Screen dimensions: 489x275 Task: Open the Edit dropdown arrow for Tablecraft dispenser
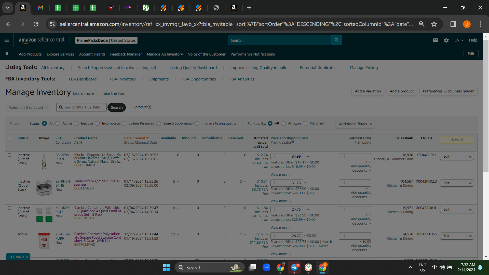coord(470,183)
